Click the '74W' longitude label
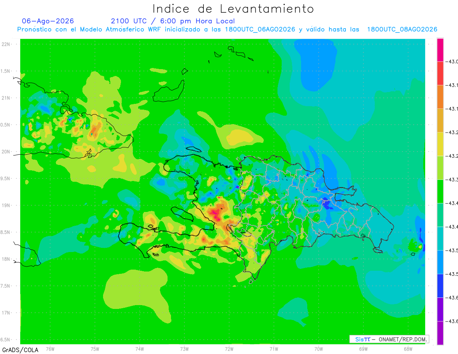Screen dimensions: 458x354 click(x=140, y=349)
